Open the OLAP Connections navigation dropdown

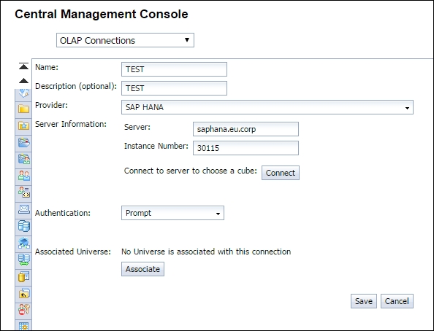(x=125, y=40)
